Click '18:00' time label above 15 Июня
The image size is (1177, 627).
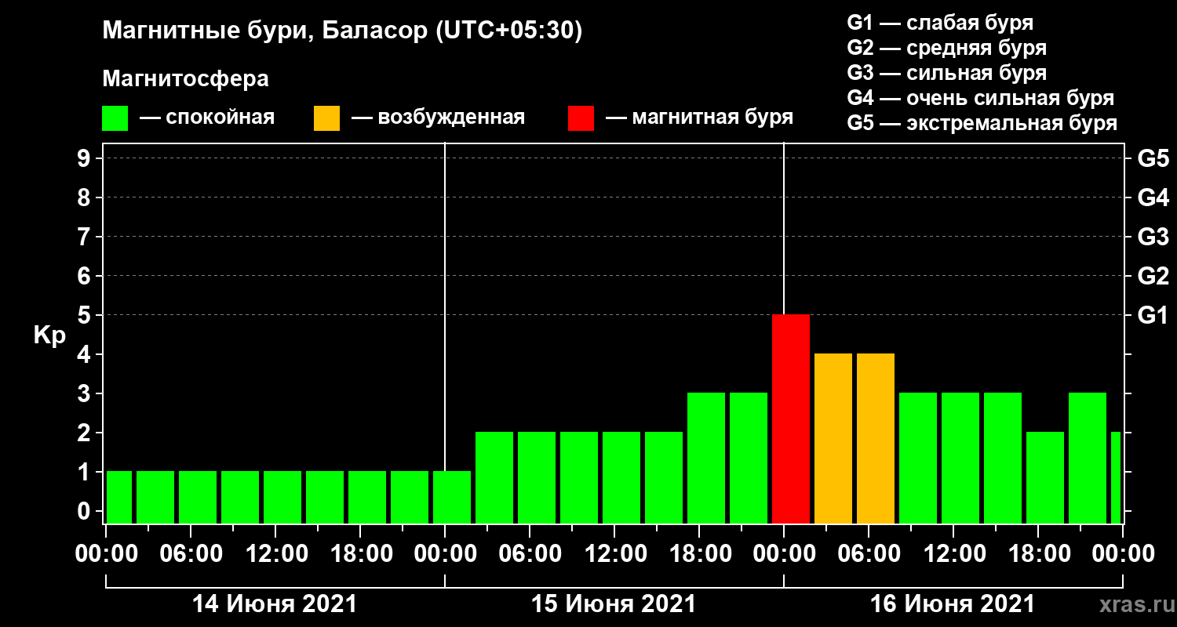(699, 554)
